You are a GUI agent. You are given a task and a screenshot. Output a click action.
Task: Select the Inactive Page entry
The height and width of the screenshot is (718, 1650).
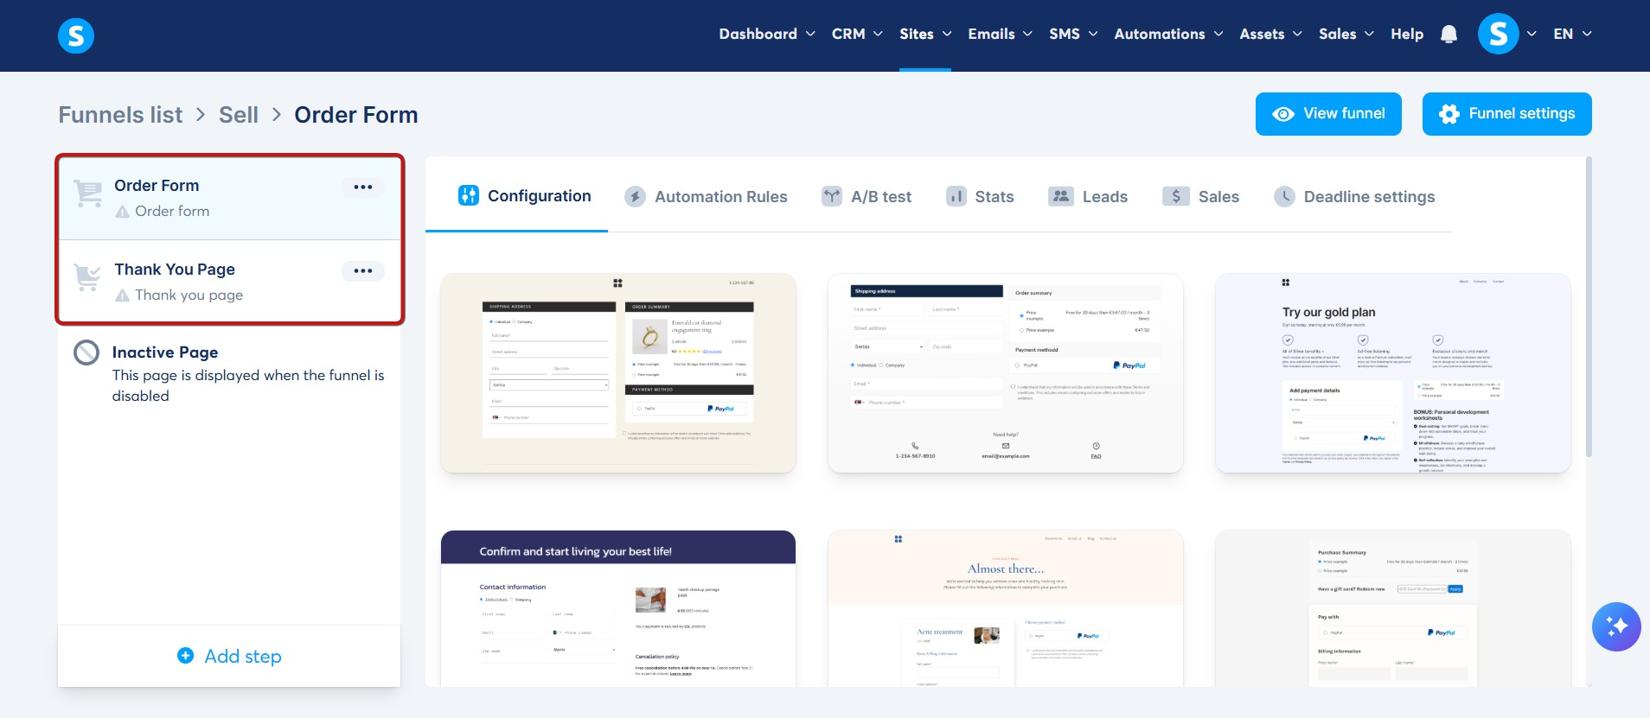[x=229, y=373]
